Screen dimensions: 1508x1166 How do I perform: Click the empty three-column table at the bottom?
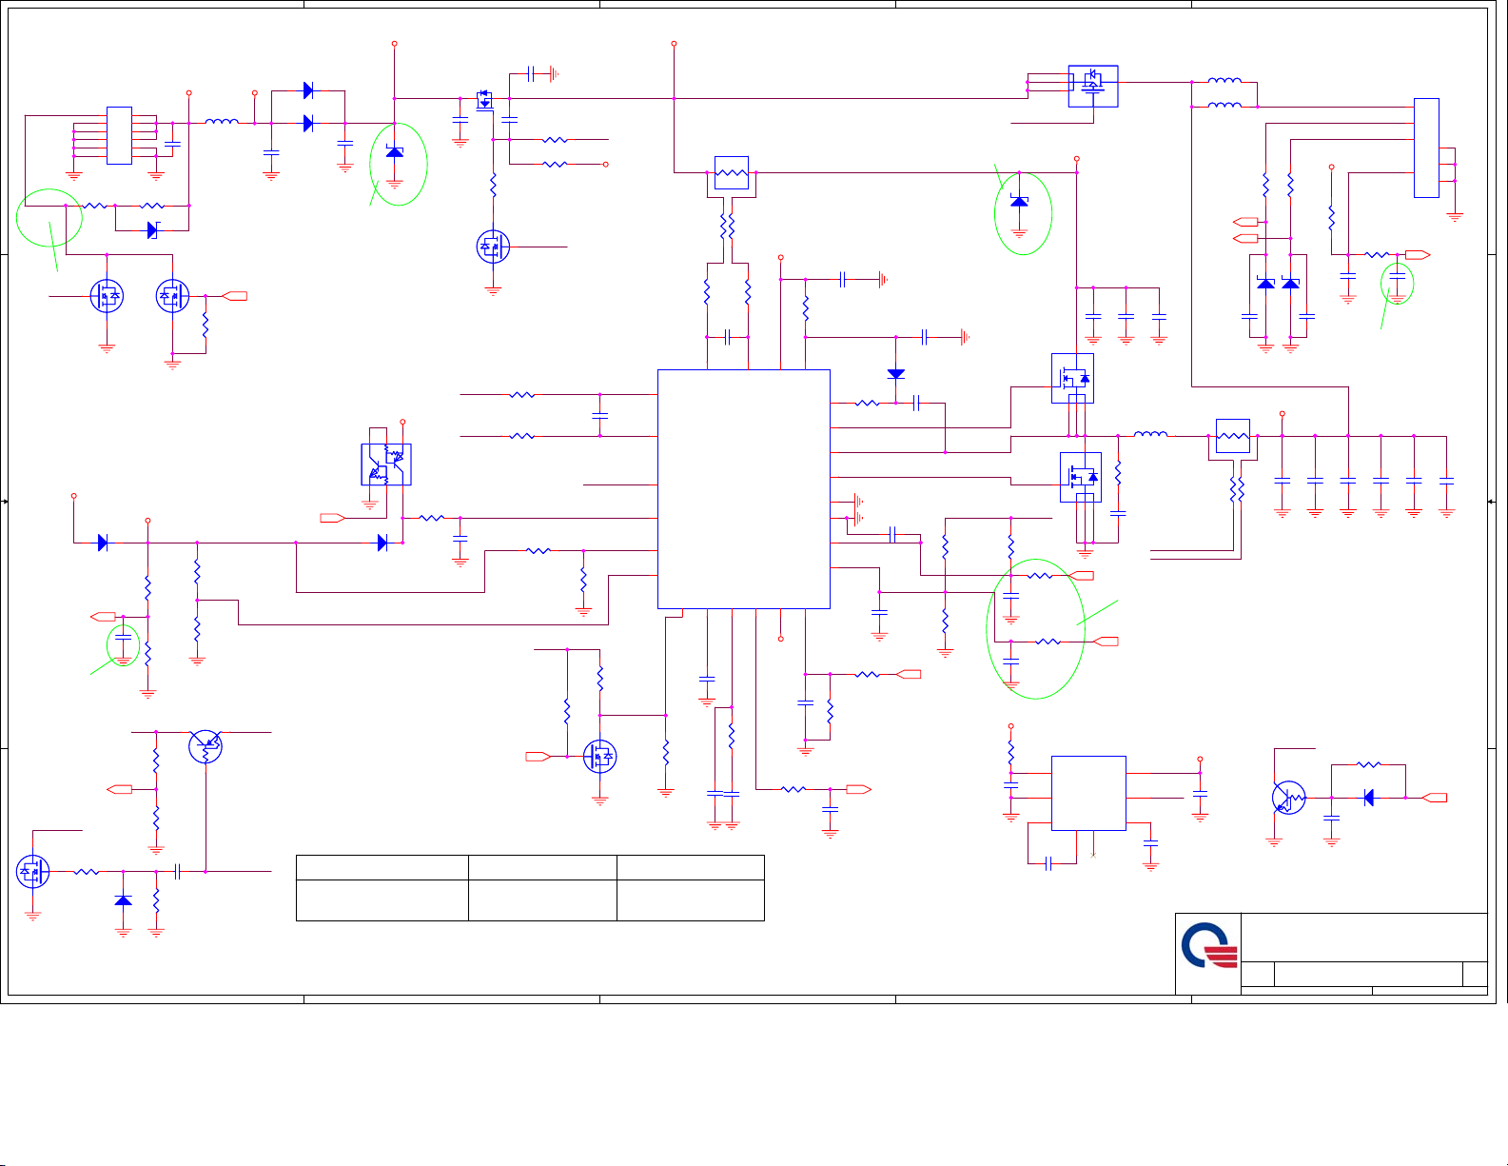pyautogui.click(x=530, y=888)
